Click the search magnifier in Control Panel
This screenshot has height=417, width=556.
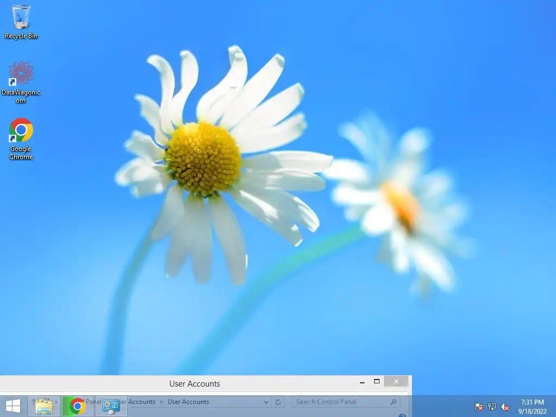tap(393, 402)
